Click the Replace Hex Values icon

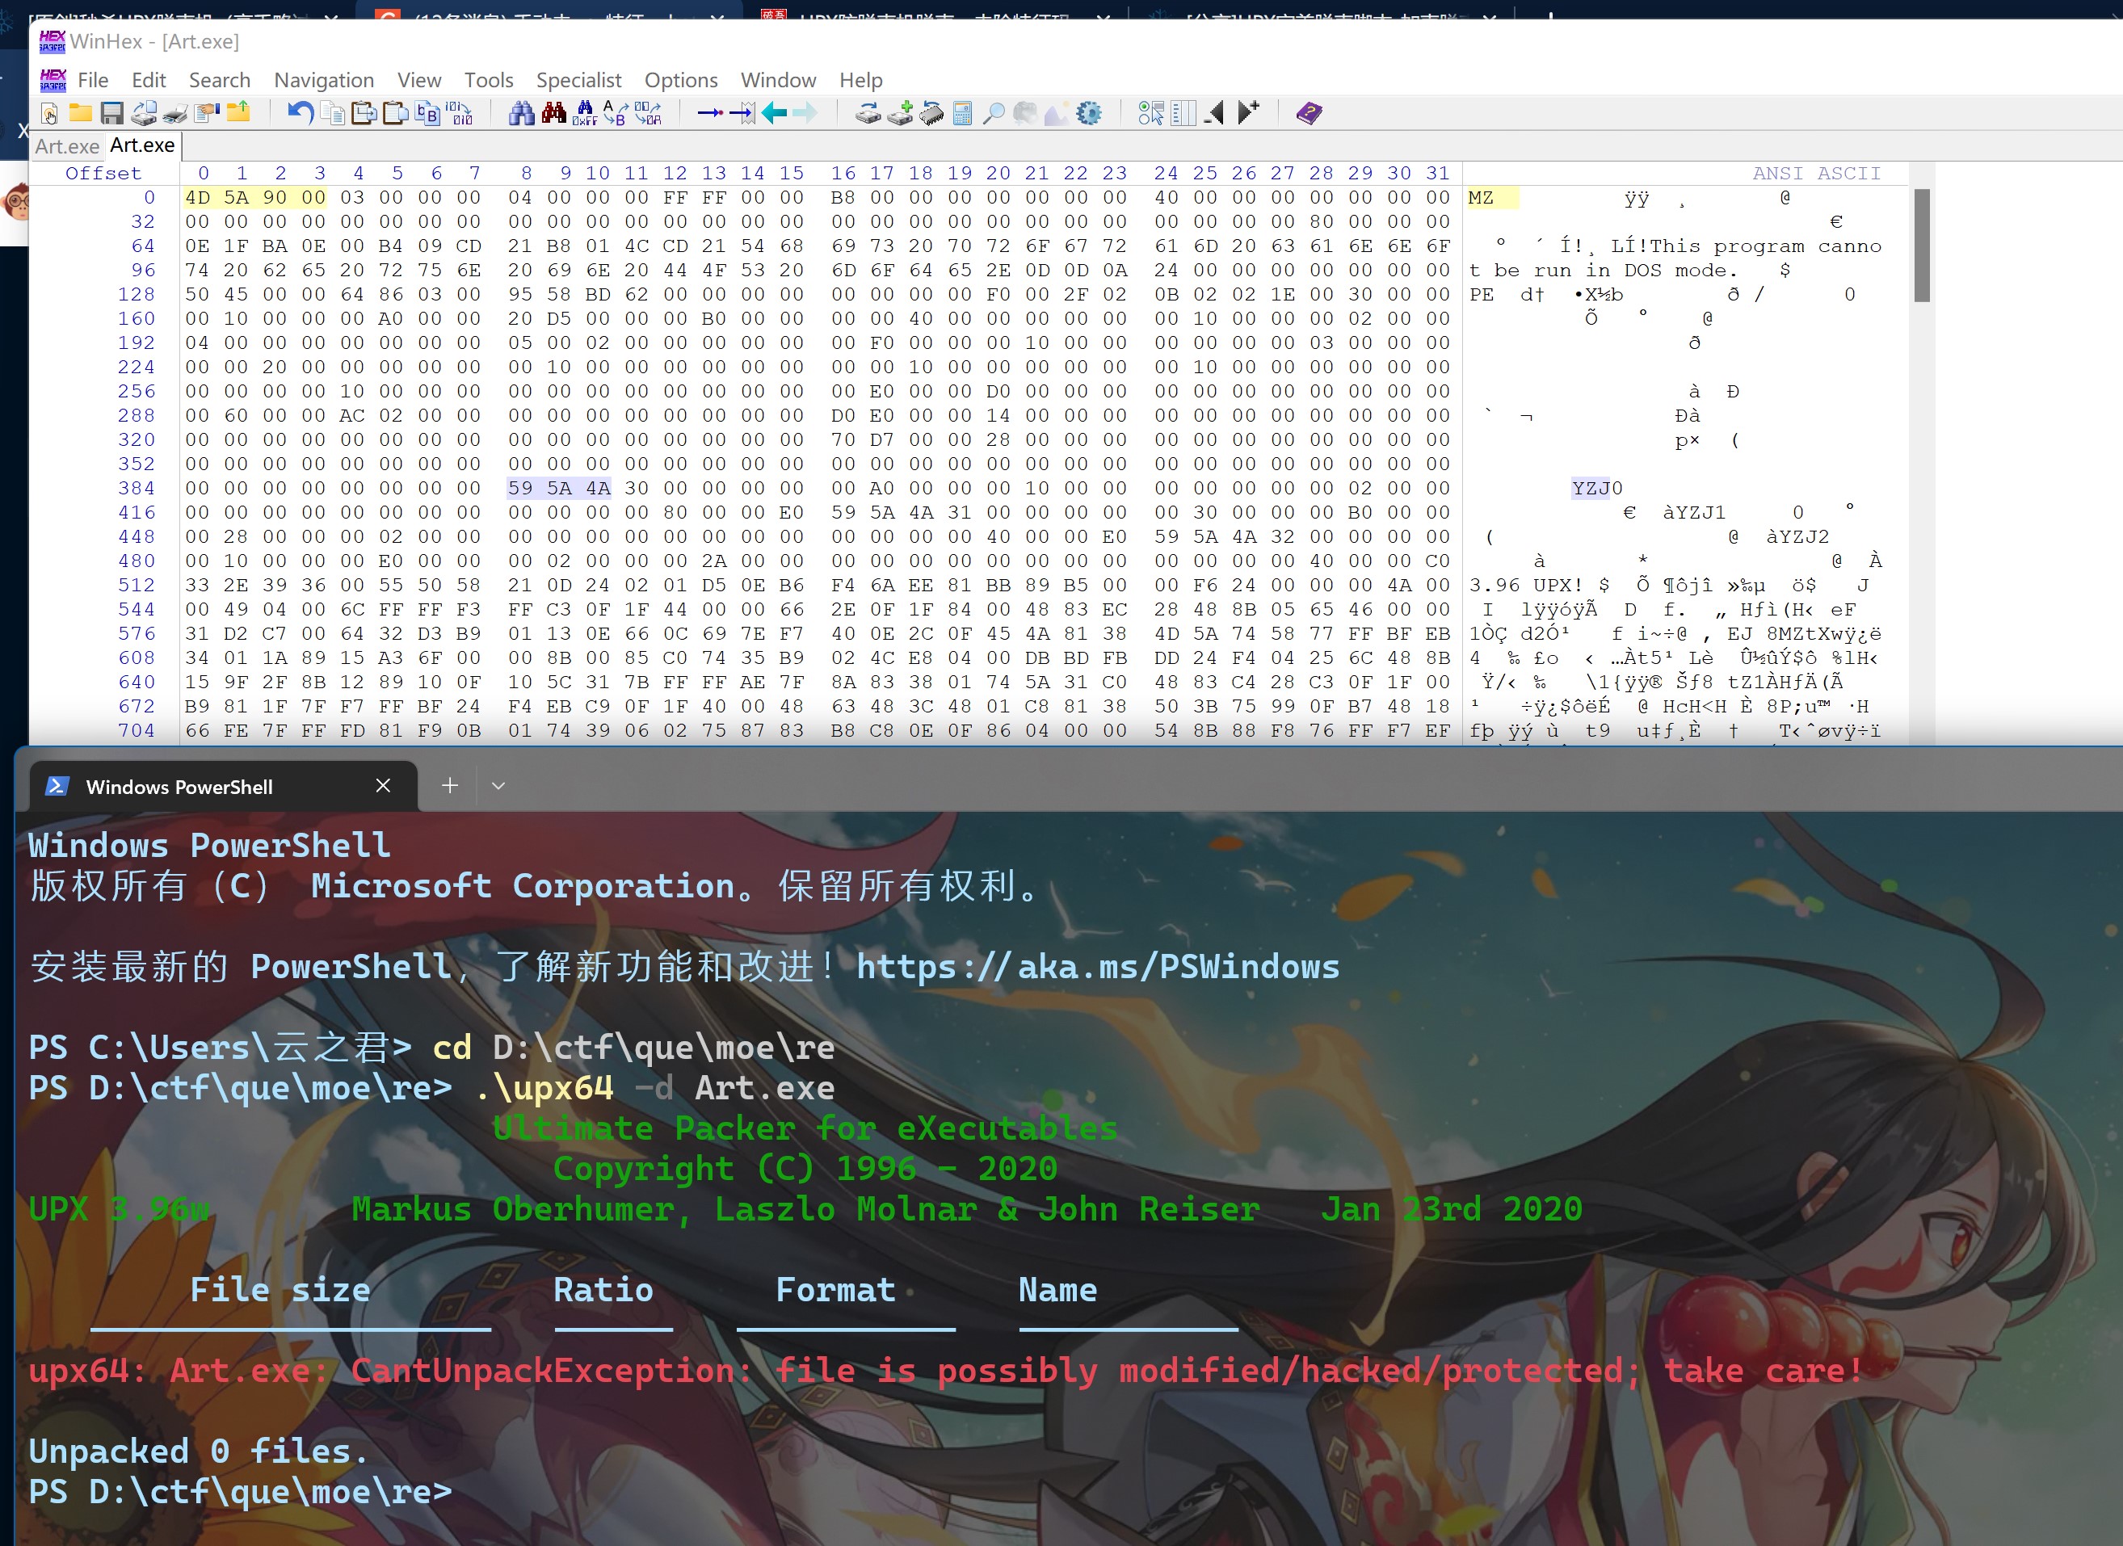click(x=648, y=114)
